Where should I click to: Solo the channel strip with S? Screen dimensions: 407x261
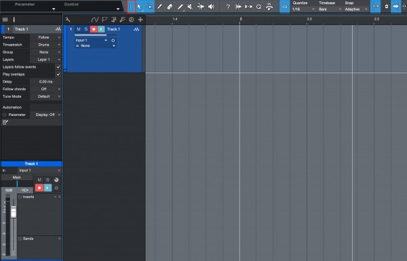coord(47,180)
